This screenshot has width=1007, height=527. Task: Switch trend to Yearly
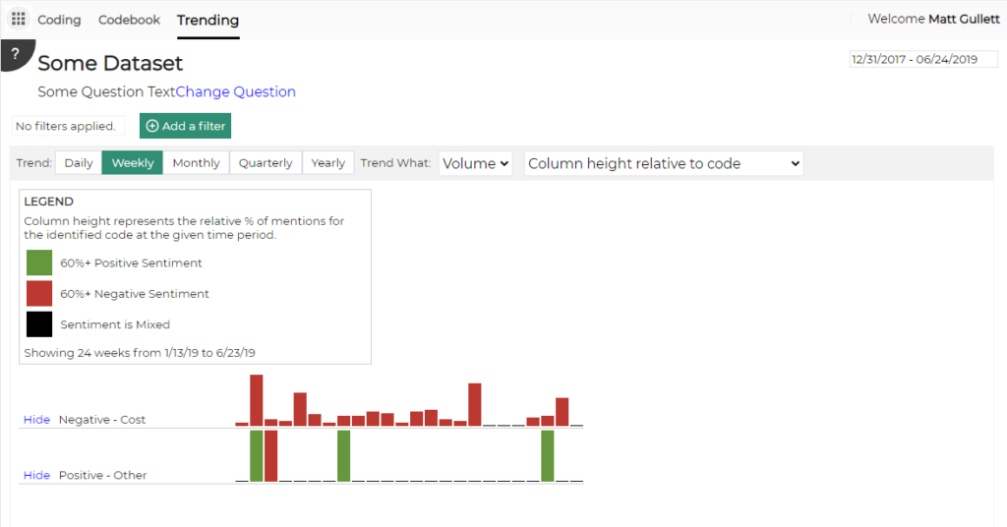[328, 163]
